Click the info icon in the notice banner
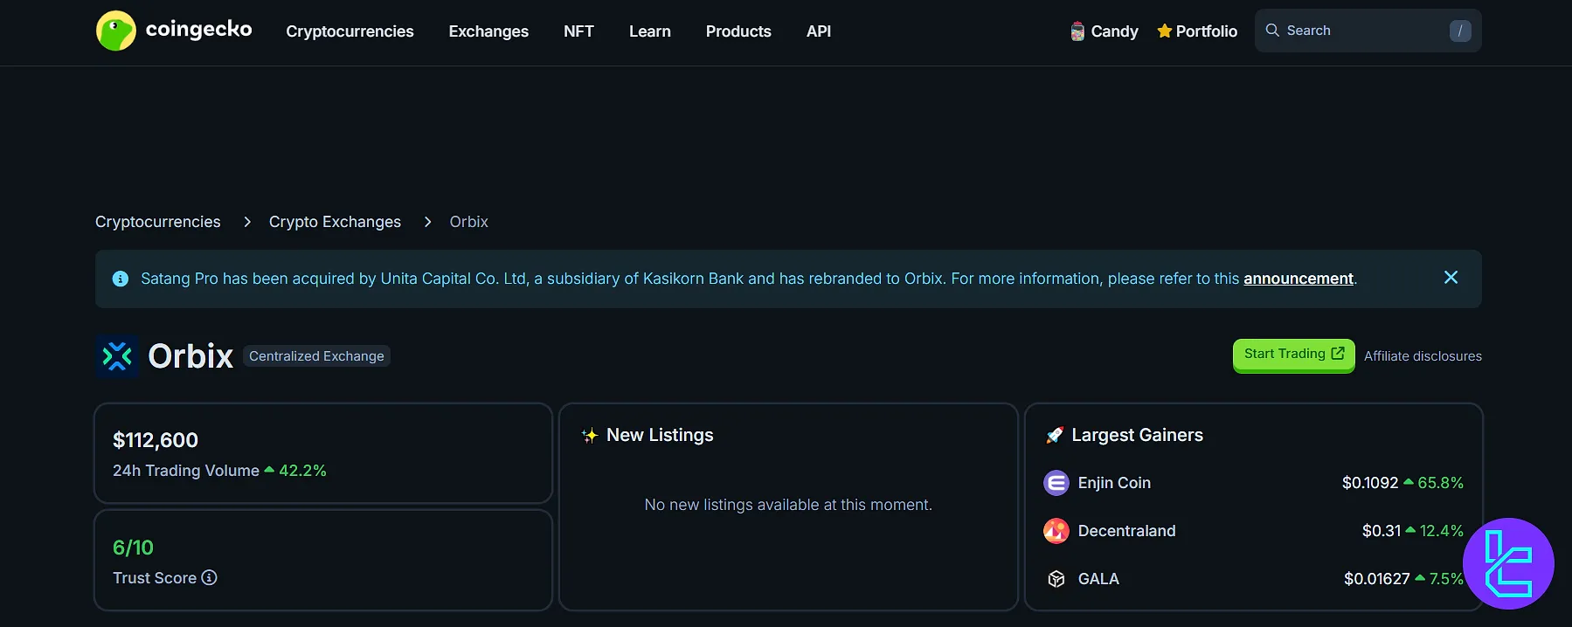1572x627 pixels. pos(121,279)
